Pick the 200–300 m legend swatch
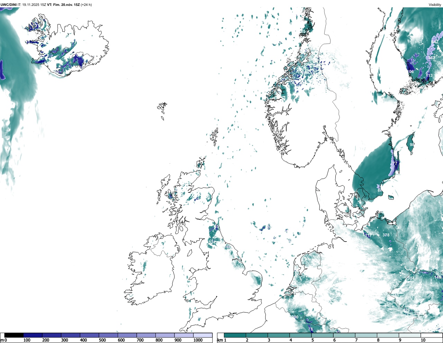The image size is (443, 343). coord(52,335)
